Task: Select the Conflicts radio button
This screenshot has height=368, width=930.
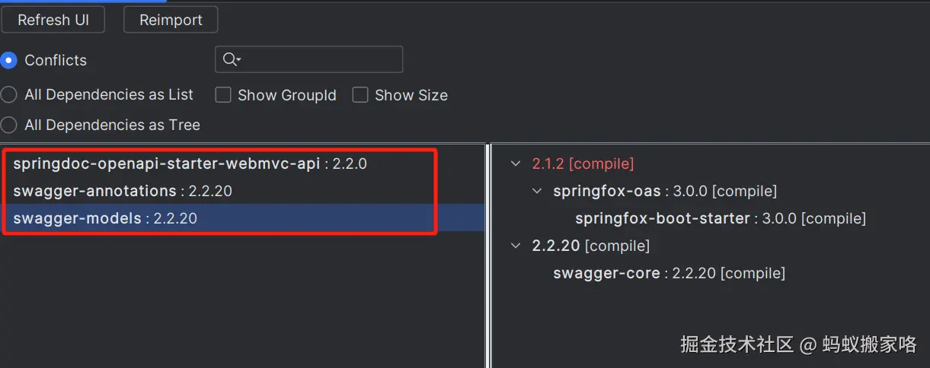Action: (9, 60)
